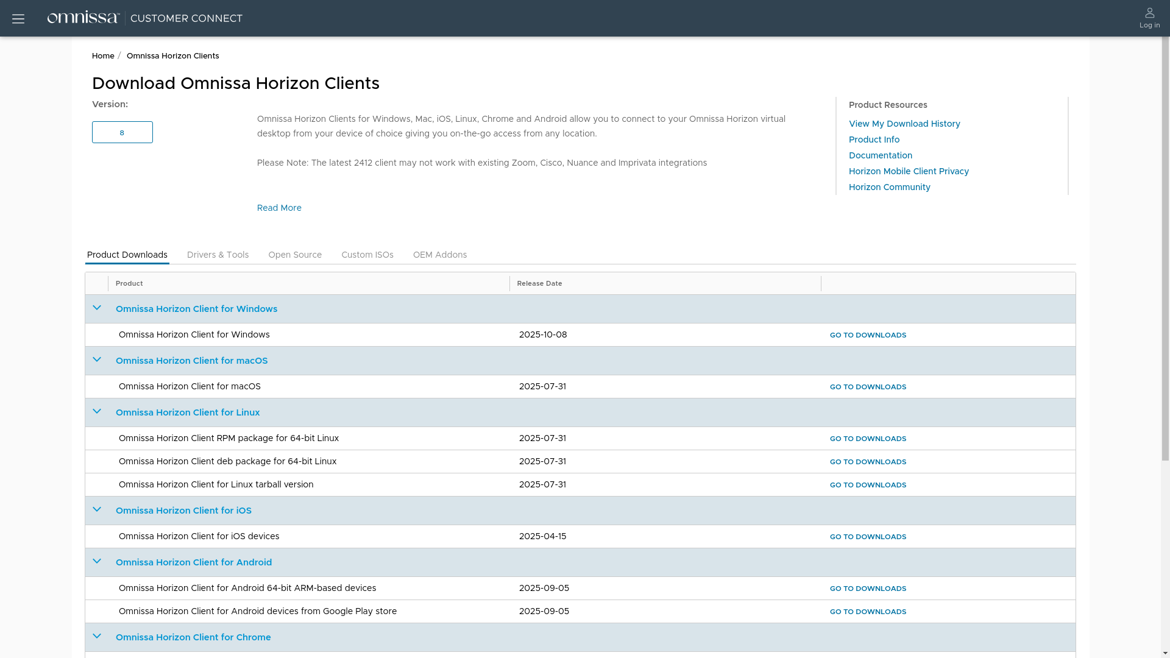Click the Release Date column header
Screen dimensions: 1170x658
(539, 283)
